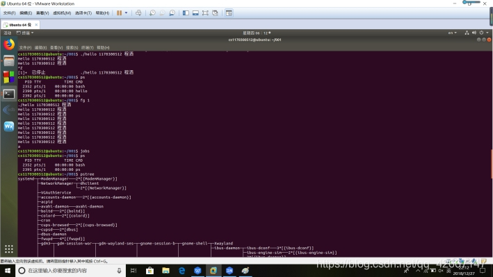Open the paint palette app in taskbar
Screen dimensions: 493x277
[x=245, y=271]
